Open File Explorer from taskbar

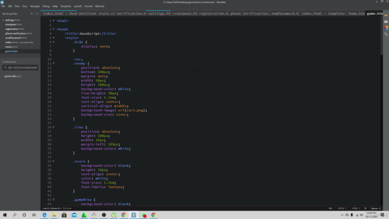pos(54,215)
